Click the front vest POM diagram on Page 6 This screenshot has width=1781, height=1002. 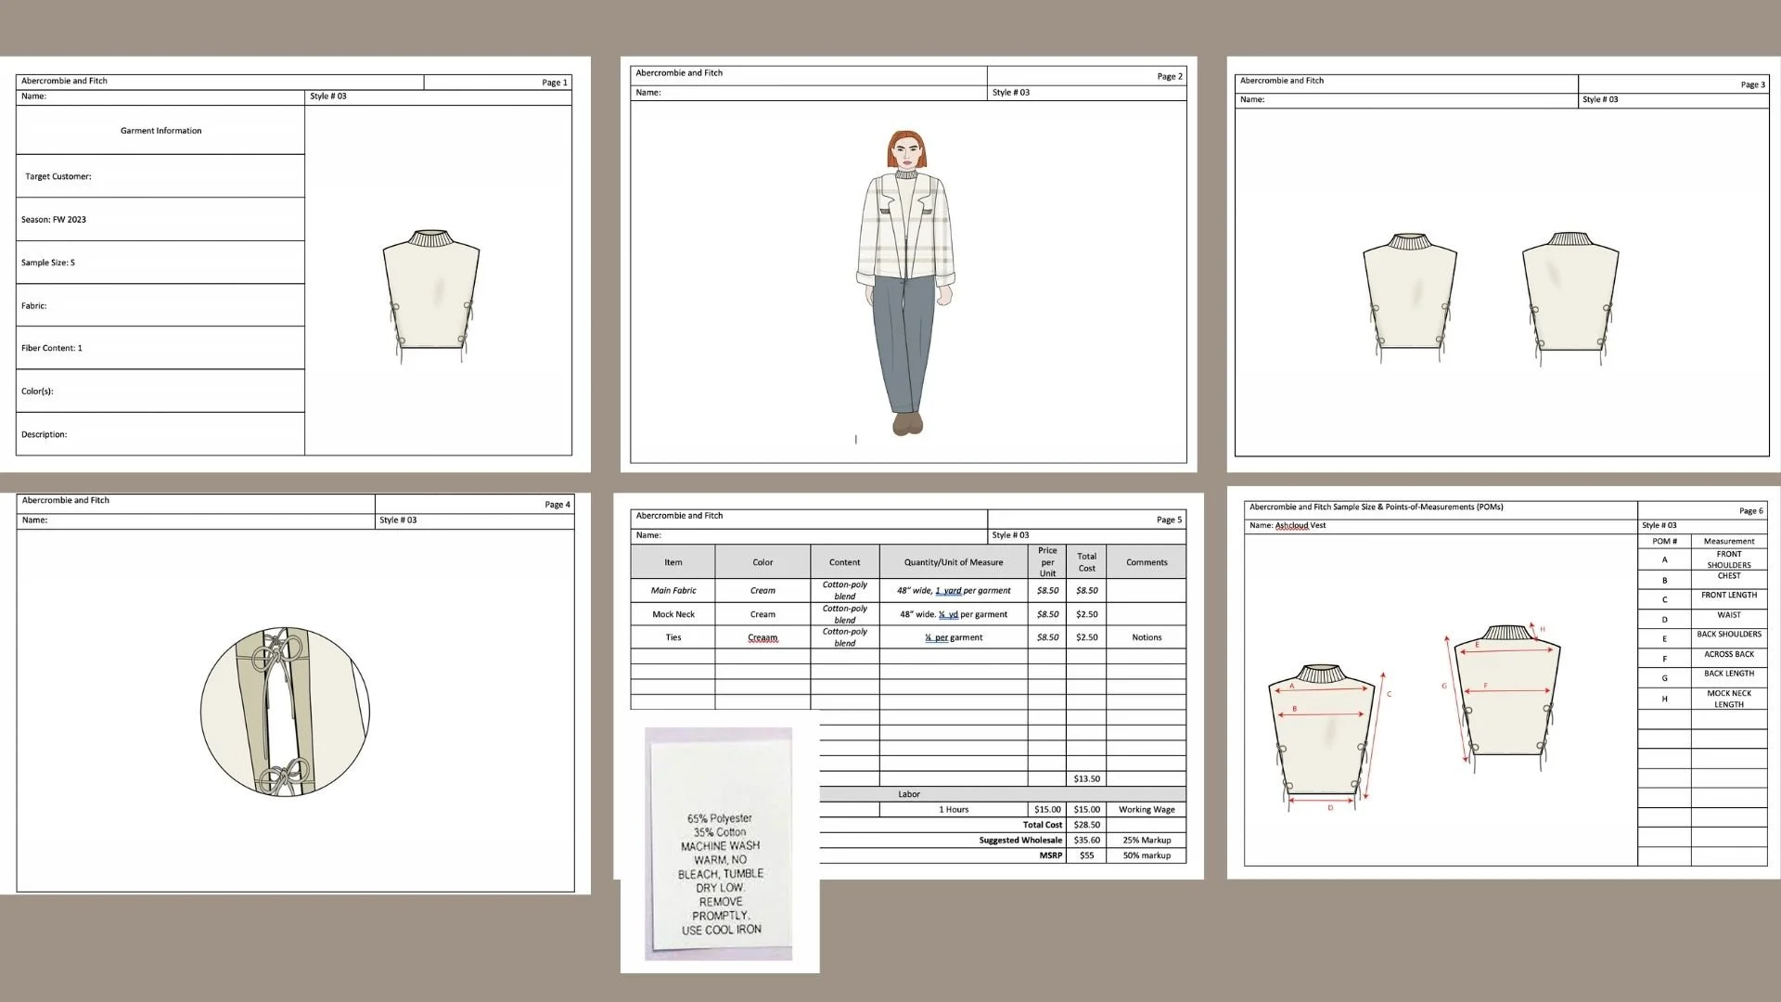(x=1321, y=736)
